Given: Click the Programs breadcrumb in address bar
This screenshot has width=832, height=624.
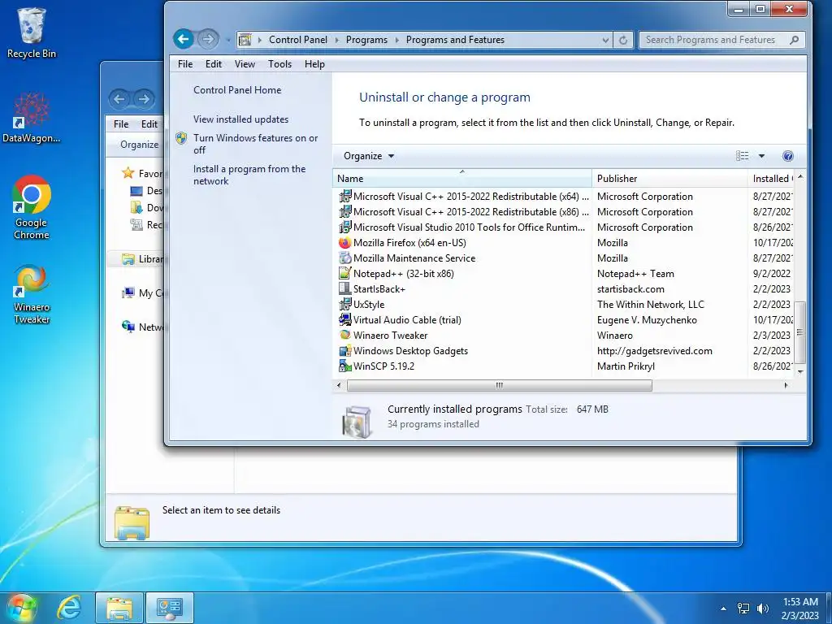Looking at the screenshot, I should (366, 40).
